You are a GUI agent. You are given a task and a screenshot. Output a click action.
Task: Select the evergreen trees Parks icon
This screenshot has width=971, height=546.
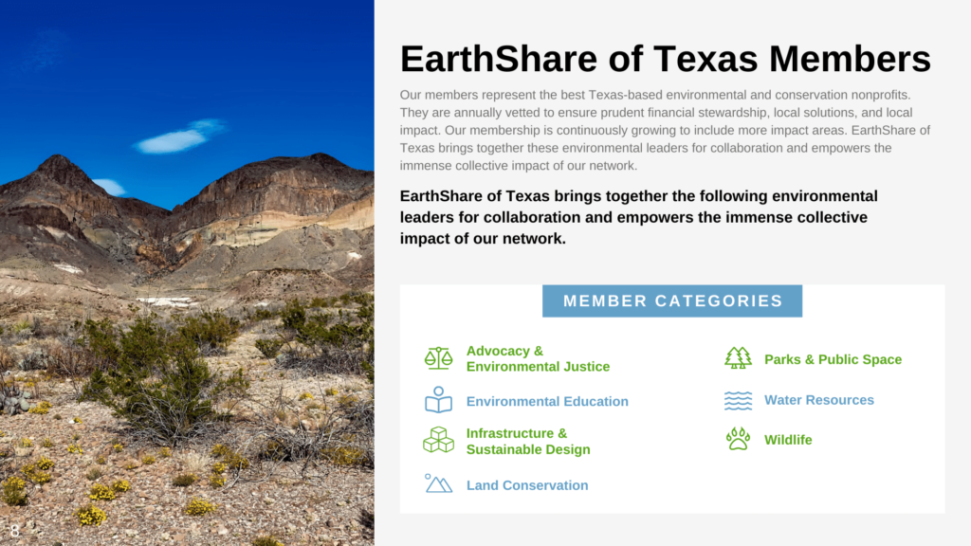point(739,358)
